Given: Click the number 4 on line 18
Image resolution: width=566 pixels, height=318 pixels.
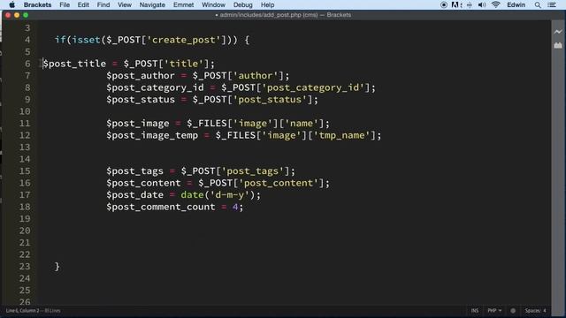Looking at the screenshot, I should [235, 207].
